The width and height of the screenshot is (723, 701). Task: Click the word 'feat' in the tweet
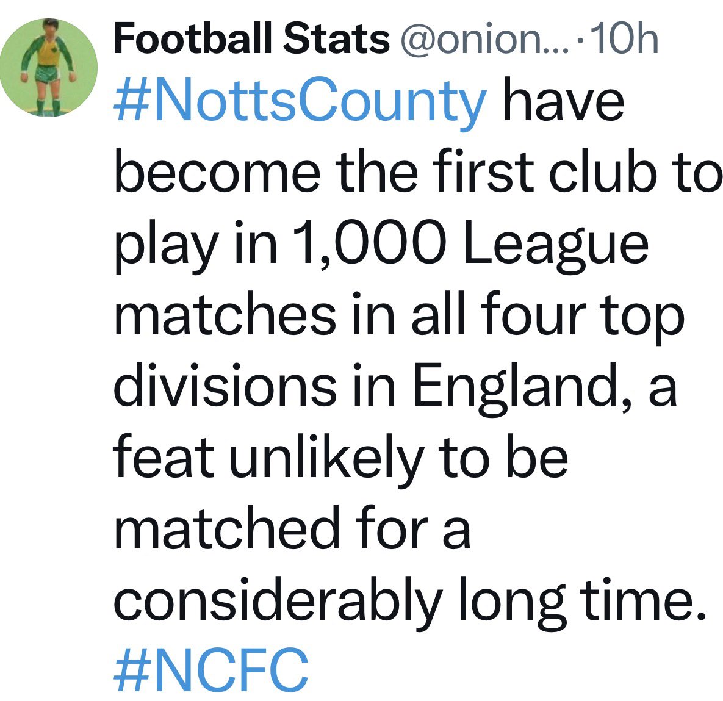164,458
